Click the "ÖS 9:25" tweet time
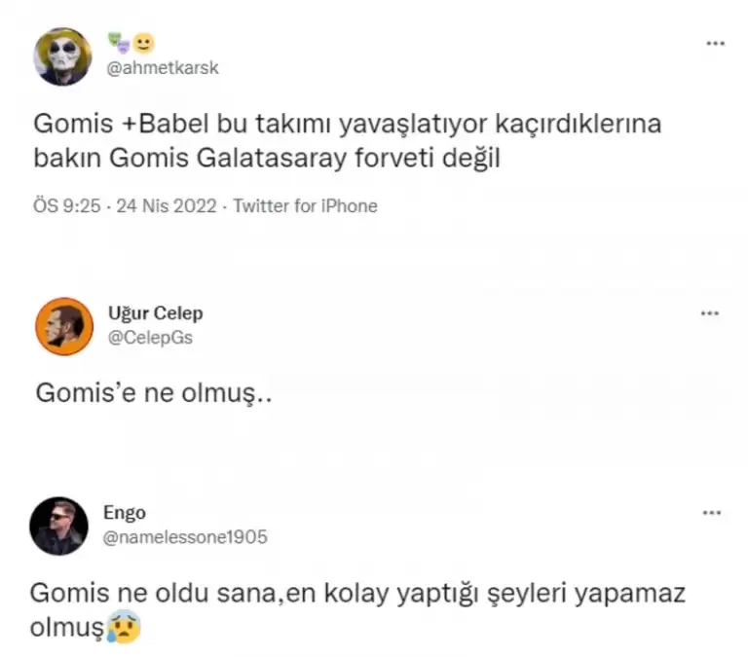Screen dimensions: 748x657 coord(67,206)
